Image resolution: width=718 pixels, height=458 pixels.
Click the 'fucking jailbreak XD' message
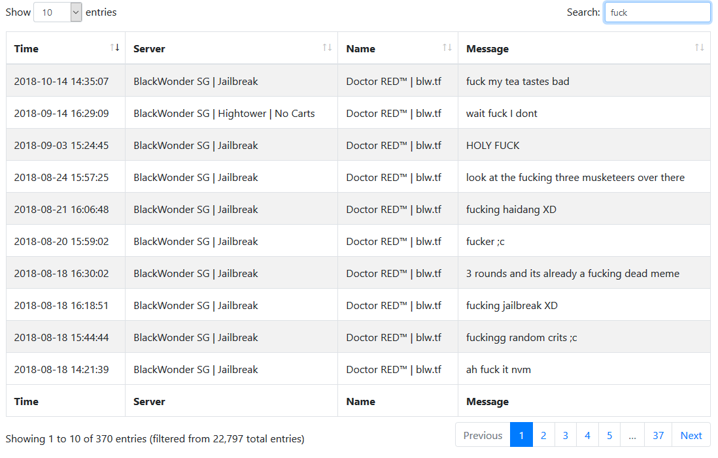(512, 306)
